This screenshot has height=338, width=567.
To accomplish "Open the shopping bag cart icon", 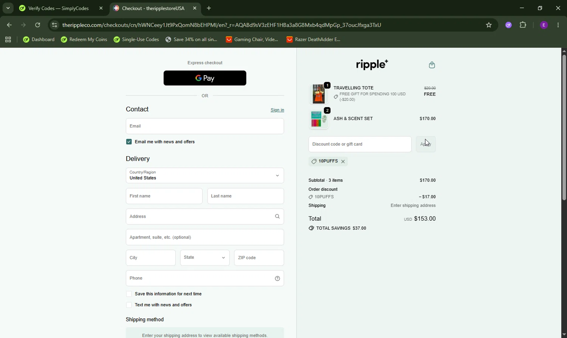I will click(x=432, y=65).
